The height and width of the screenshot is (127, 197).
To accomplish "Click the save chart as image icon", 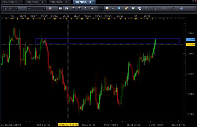I will [x=134, y=8].
